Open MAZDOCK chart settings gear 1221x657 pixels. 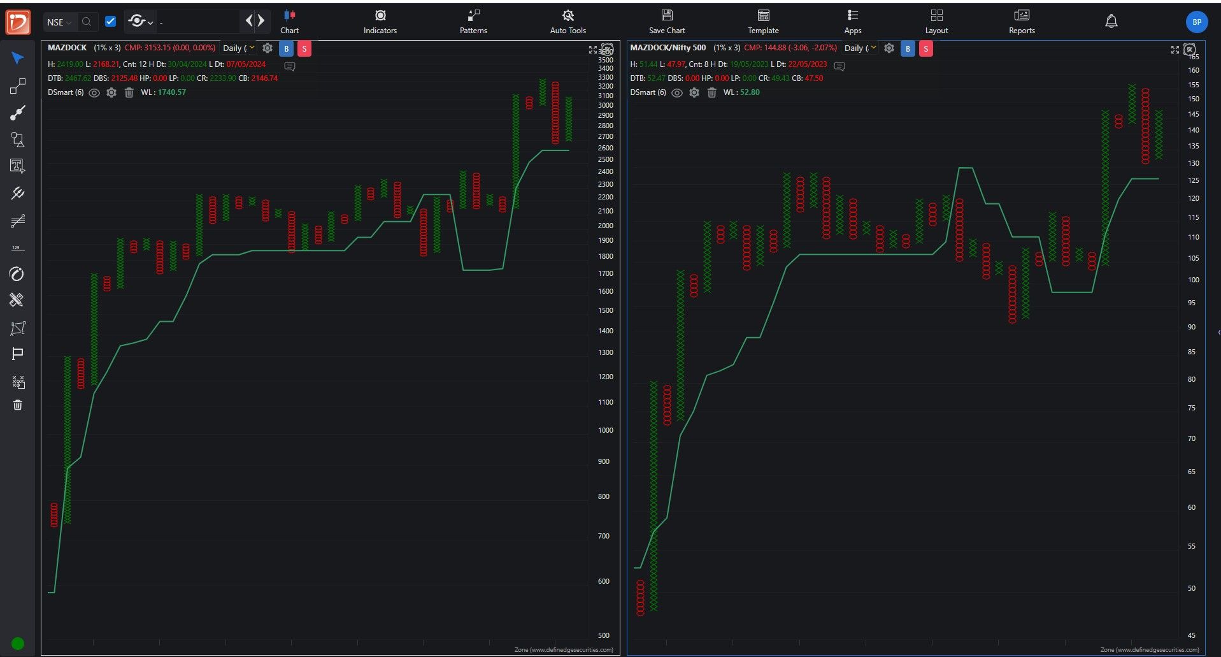click(x=268, y=48)
